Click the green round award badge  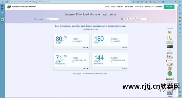point(170,73)
